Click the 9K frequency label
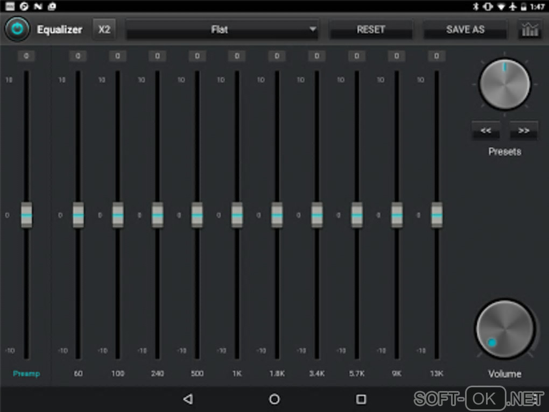Image resolution: width=549 pixels, height=412 pixels. point(397,373)
